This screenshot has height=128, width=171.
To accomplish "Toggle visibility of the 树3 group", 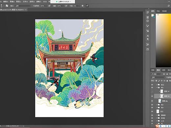I will [152, 108].
